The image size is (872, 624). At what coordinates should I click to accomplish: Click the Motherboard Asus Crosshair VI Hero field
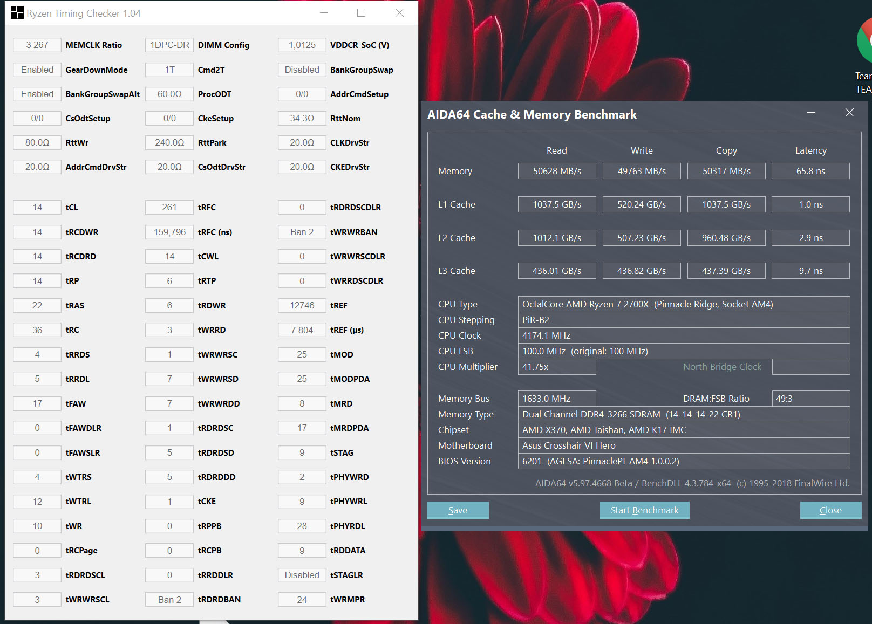(x=684, y=445)
